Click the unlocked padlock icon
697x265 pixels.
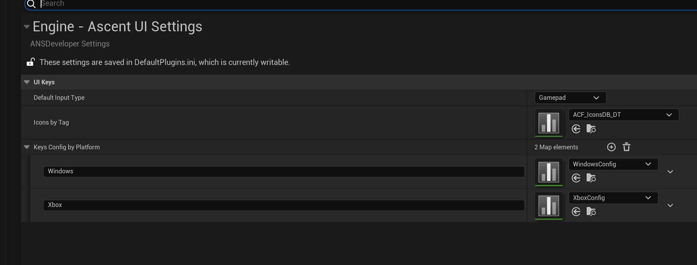[x=31, y=61]
